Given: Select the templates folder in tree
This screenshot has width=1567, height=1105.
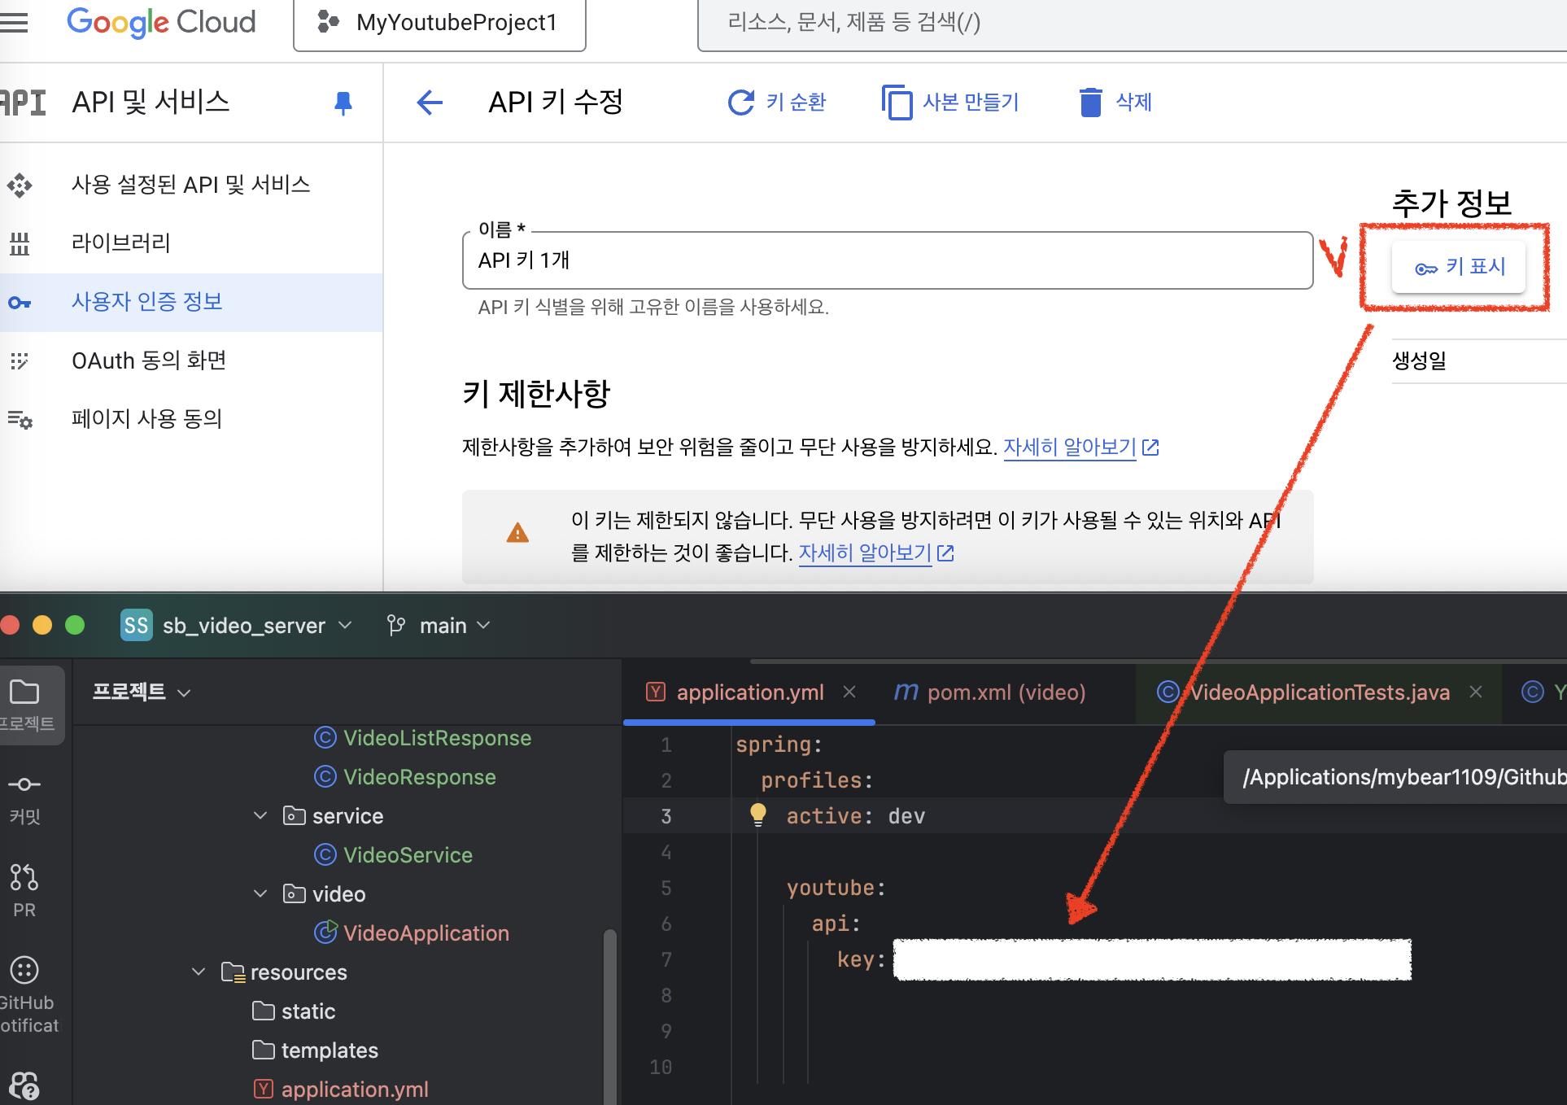Looking at the screenshot, I should point(316,1050).
